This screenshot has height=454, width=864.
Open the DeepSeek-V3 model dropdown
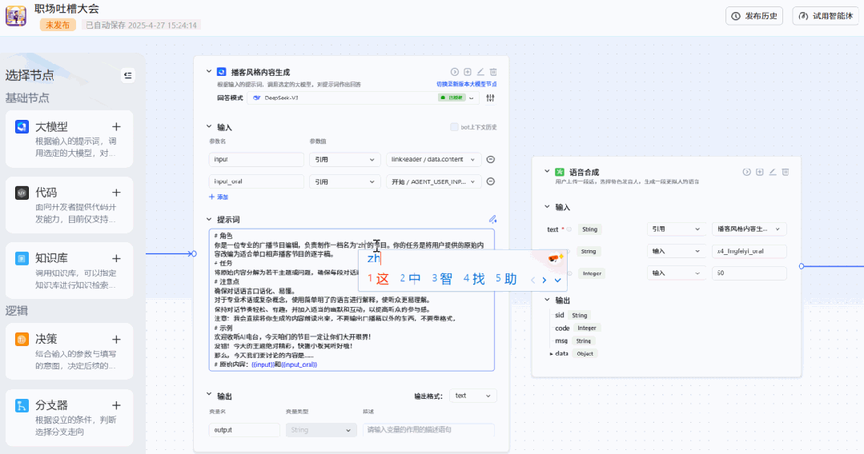(364, 98)
